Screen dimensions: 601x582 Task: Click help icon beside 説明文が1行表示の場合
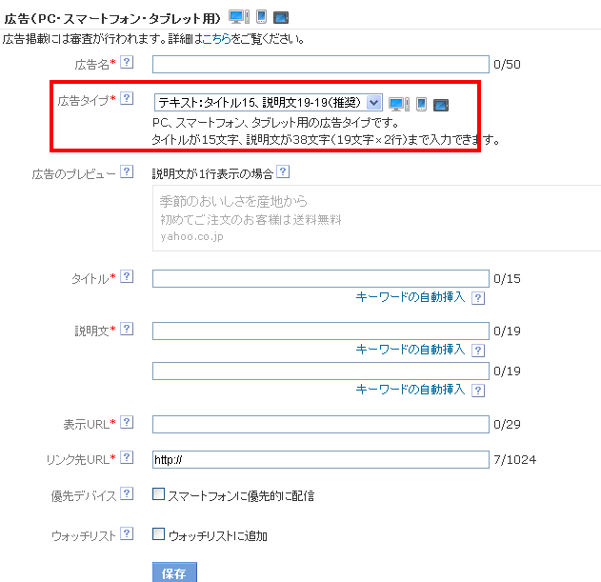283,171
